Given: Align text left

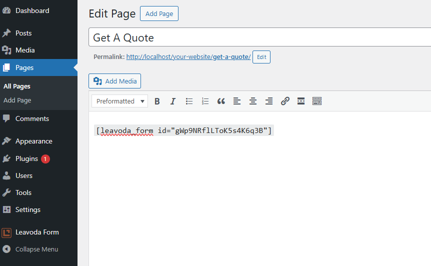Looking at the screenshot, I should (237, 101).
